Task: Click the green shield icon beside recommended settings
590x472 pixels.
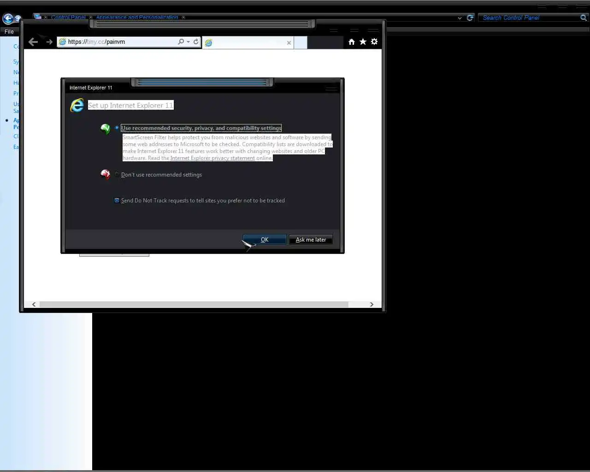Action: pos(106,129)
